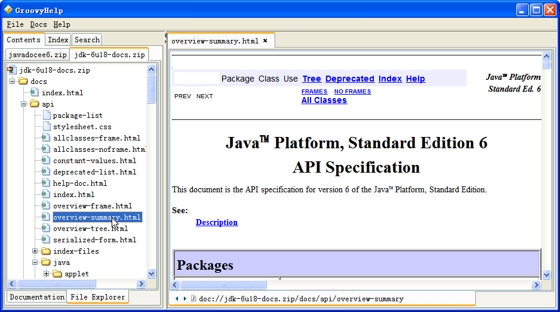Open the Help menu
The height and width of the screenshot is (312, 560).
(x=61, y=24)
